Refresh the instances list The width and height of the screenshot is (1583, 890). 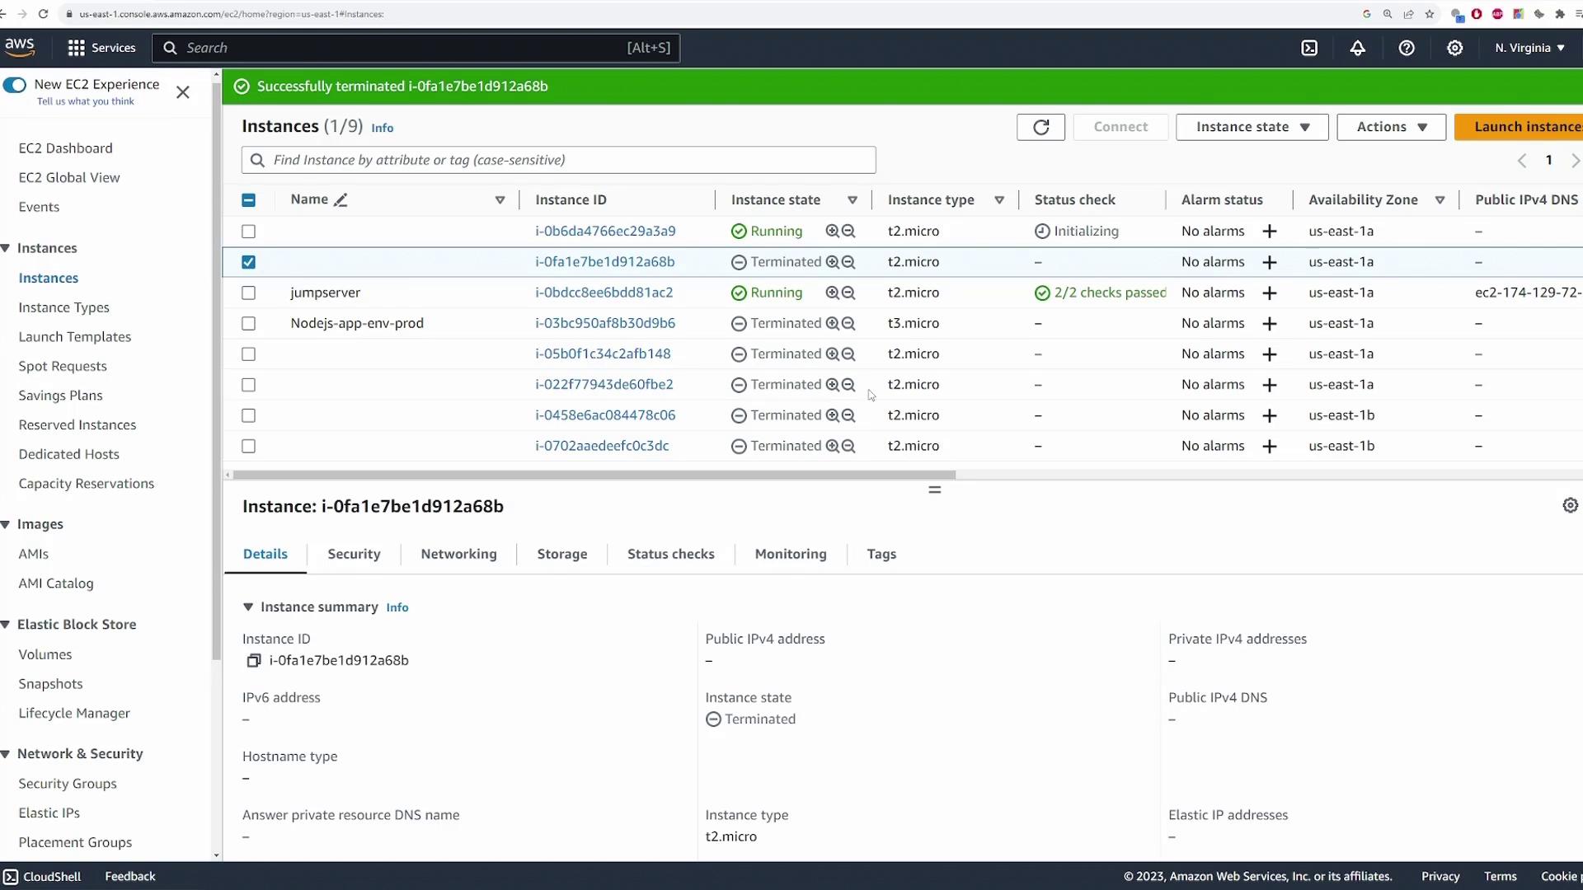click(1040, 127)
